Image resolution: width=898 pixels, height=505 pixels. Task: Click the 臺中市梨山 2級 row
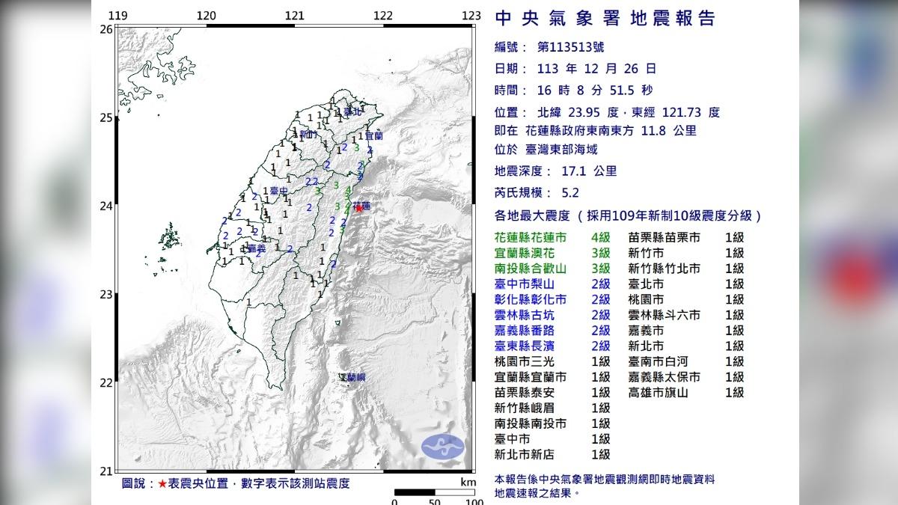click(552, 284)
